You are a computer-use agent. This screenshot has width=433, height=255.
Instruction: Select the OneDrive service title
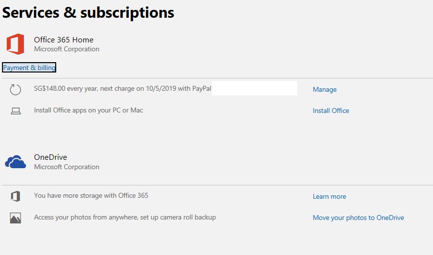(50, 157)
